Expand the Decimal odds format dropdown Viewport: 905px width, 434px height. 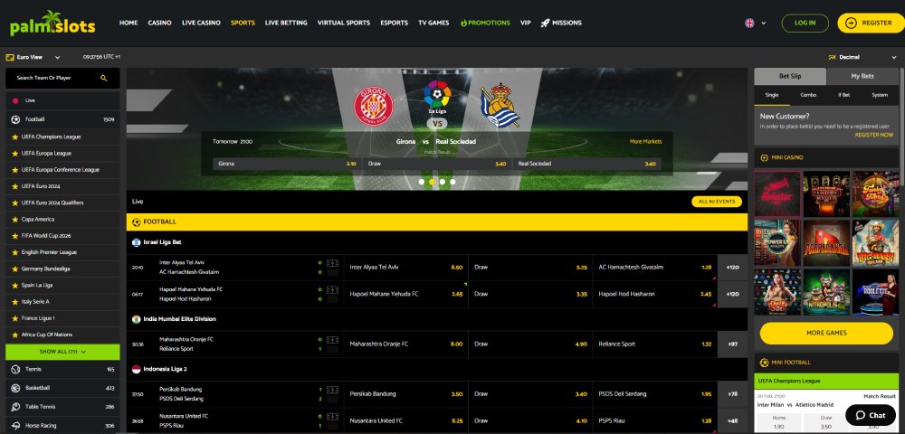(862, 57)
